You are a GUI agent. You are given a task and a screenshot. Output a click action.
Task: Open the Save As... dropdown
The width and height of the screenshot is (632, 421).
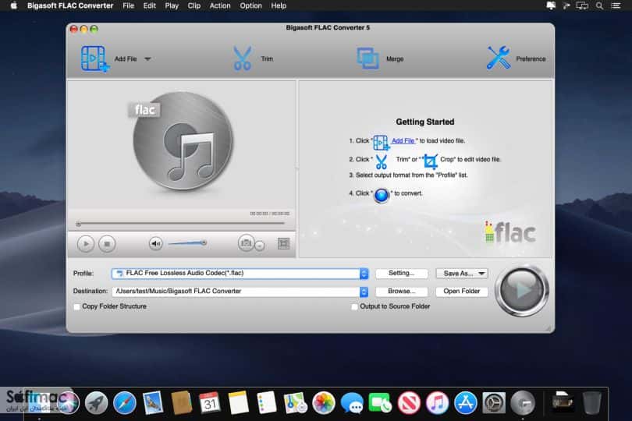click(x=462, y=273)
